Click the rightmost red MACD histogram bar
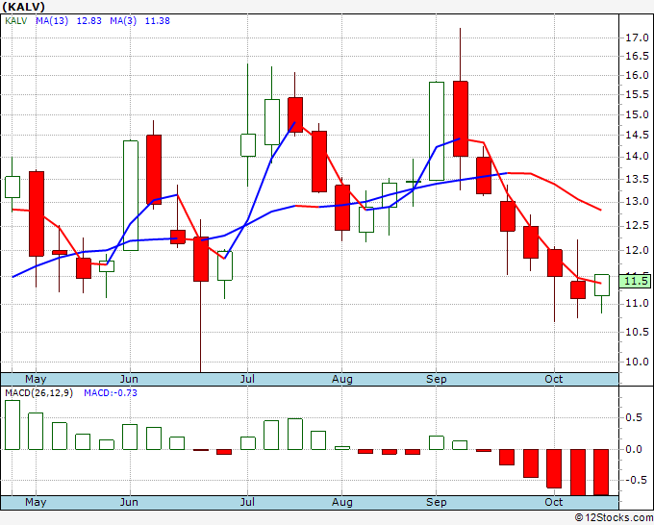 pyautogui.click(x=600, y=471)
